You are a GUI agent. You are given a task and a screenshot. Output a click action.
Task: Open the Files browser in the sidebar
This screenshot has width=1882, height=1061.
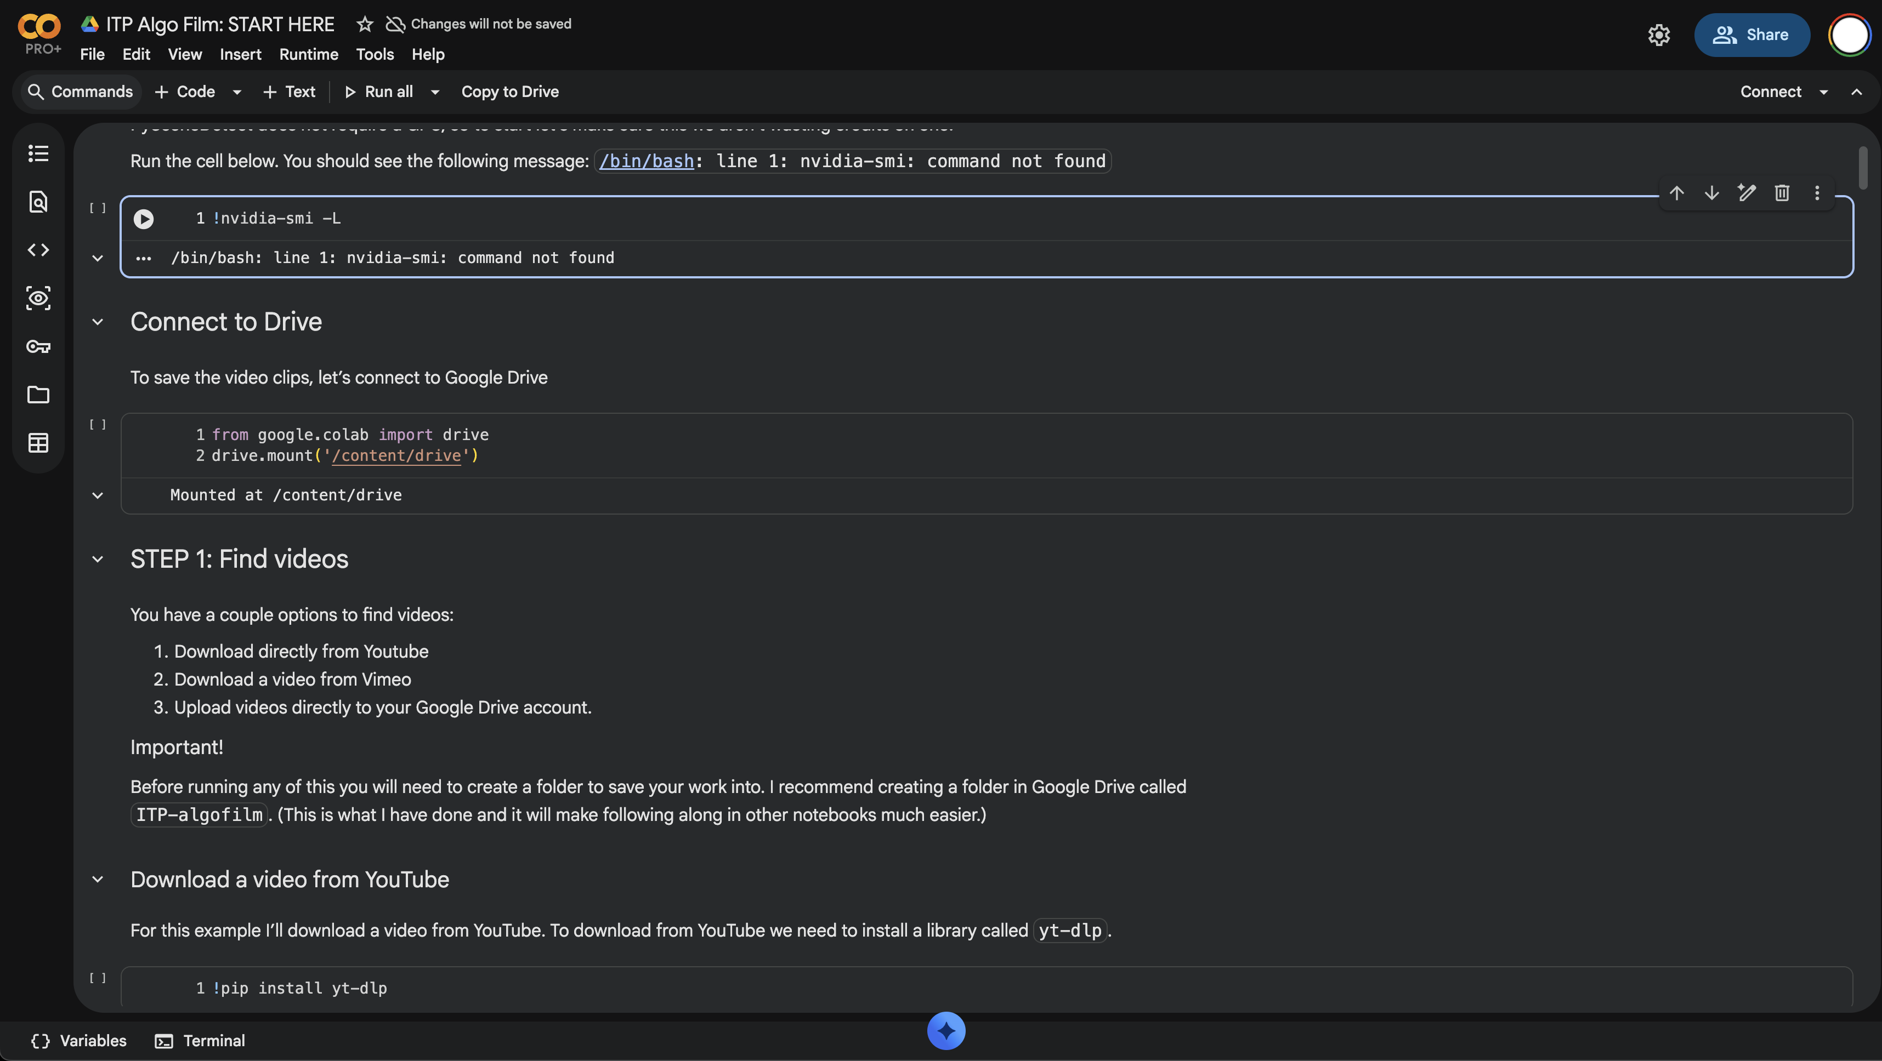[38, 395]
